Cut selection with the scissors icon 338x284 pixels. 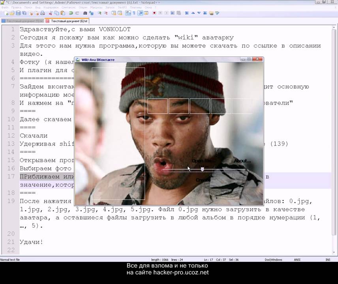[51, 13]
